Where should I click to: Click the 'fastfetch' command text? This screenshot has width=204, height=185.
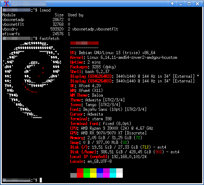(49, 39)
